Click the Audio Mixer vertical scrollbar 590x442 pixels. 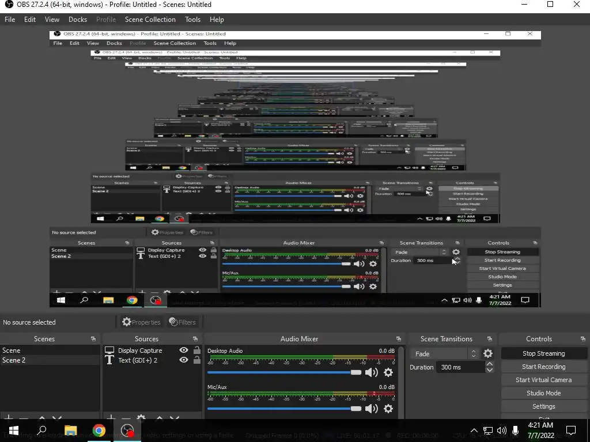tap(401, 382)
